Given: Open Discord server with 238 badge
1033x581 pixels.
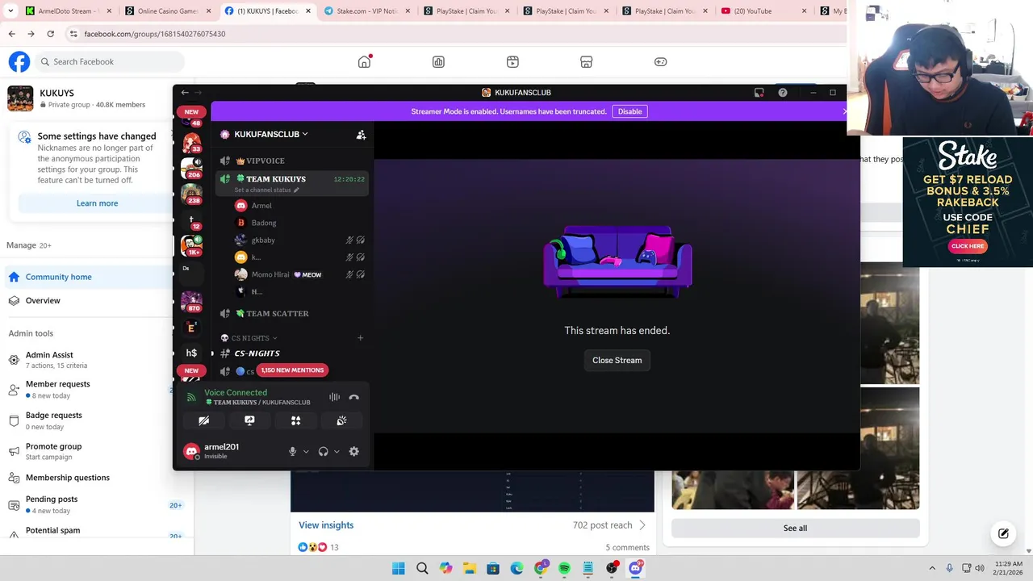Looking at the screenshot, I should [191, 194].
